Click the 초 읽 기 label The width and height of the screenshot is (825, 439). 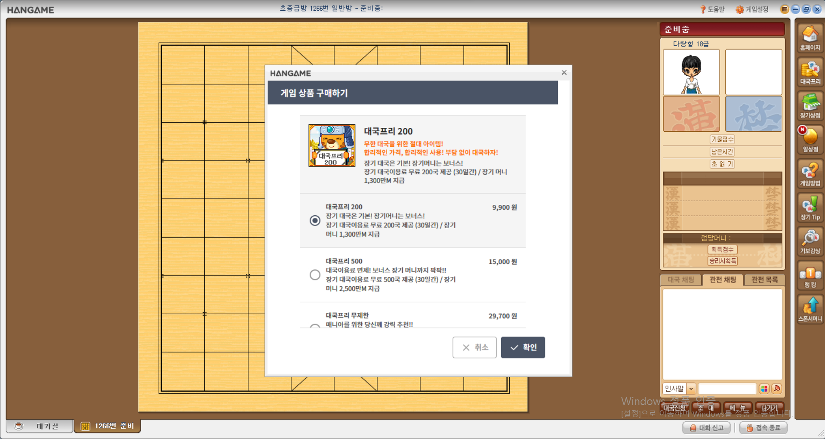click(x=722, y=164)
